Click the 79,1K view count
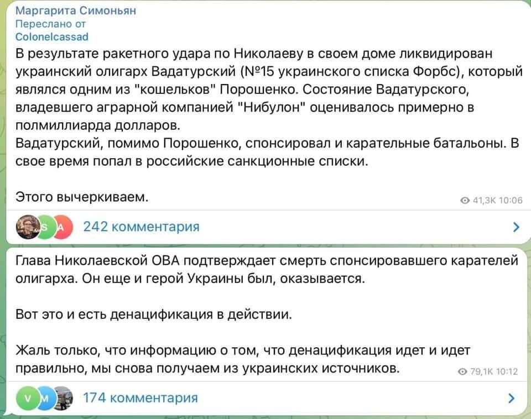This screenshot has width=531, height=419. point(478,372)
